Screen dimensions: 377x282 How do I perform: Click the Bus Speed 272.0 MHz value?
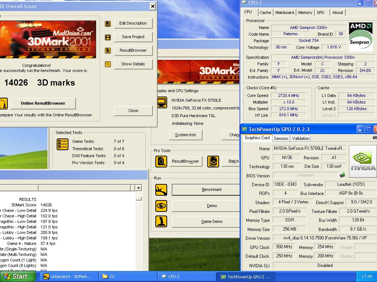pos(289,109)
